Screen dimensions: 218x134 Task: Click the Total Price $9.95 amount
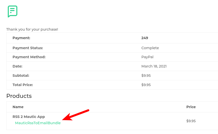(x=146, y=85)
